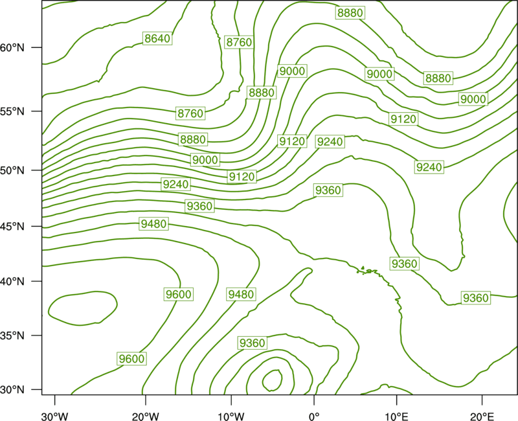Click the 30°N latitude axis label

[x=12, y=390]
